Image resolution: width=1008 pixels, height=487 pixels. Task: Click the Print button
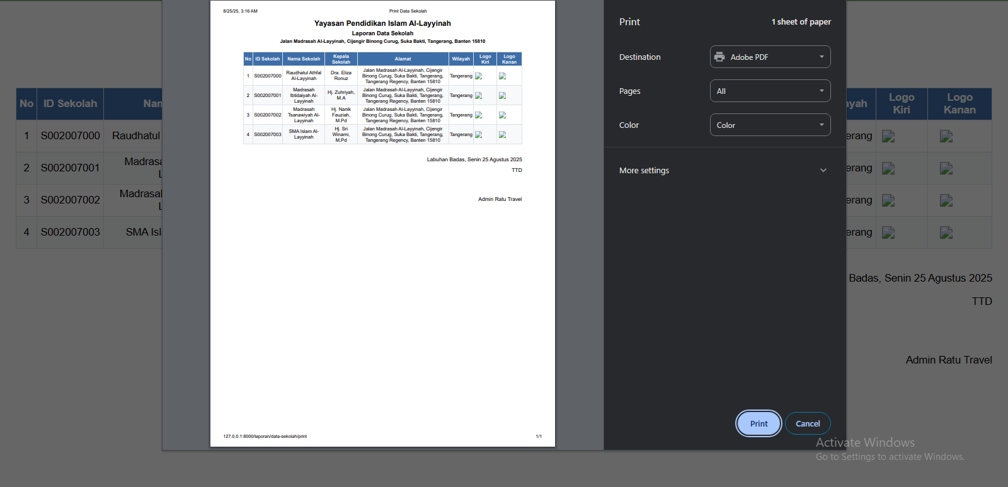click(x=759, y=423)
